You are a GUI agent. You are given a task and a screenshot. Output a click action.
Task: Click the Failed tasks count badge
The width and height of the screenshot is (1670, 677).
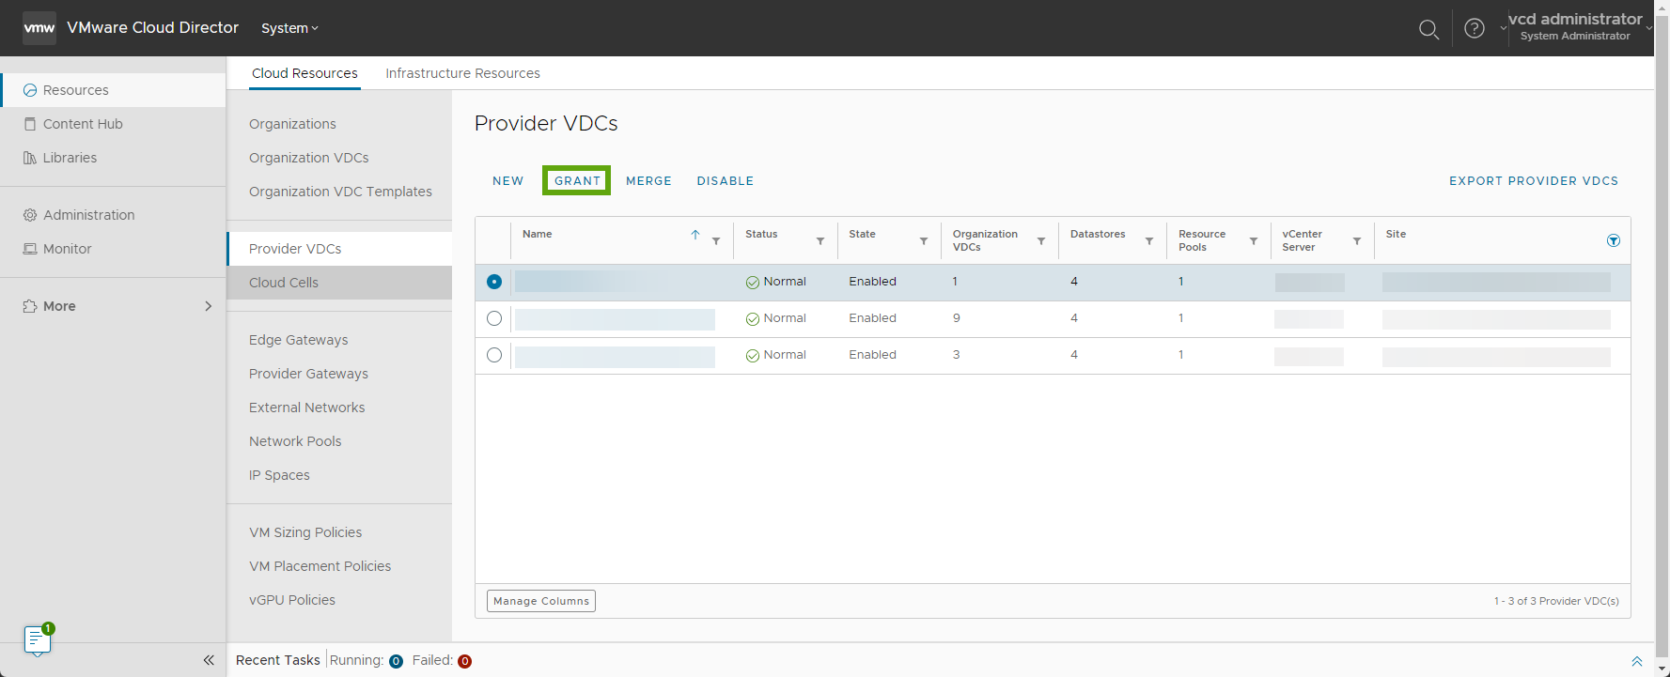click(x=464, y=661)
